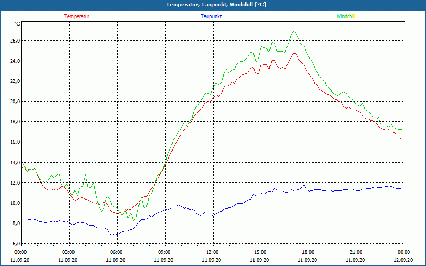Screen dimensions: 426x266
Task: Click the 09:00 time axis label
Action: [x=165, y=252]
